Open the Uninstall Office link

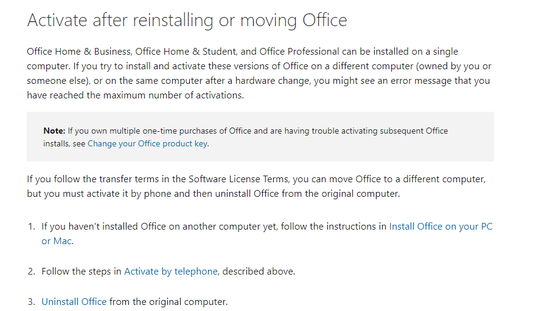pyautogui.click(x=74, y=301)
